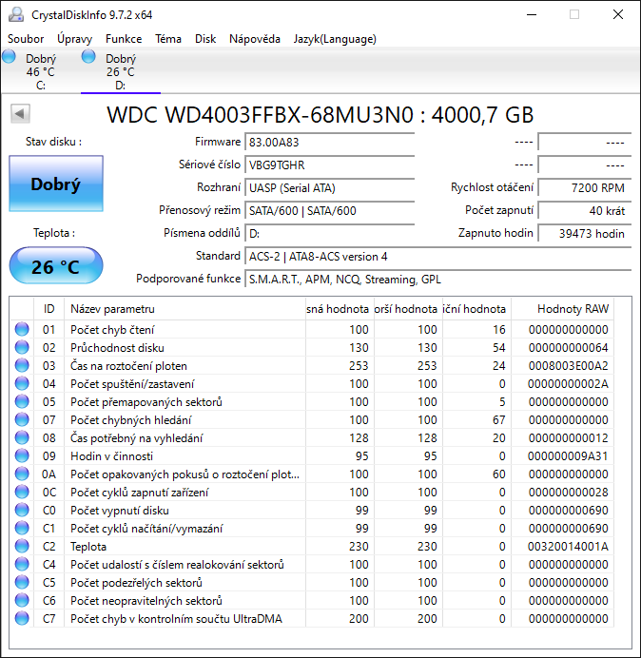Click status icon for drive D:
Screen dimensions: 641x658
pos(88,56)
